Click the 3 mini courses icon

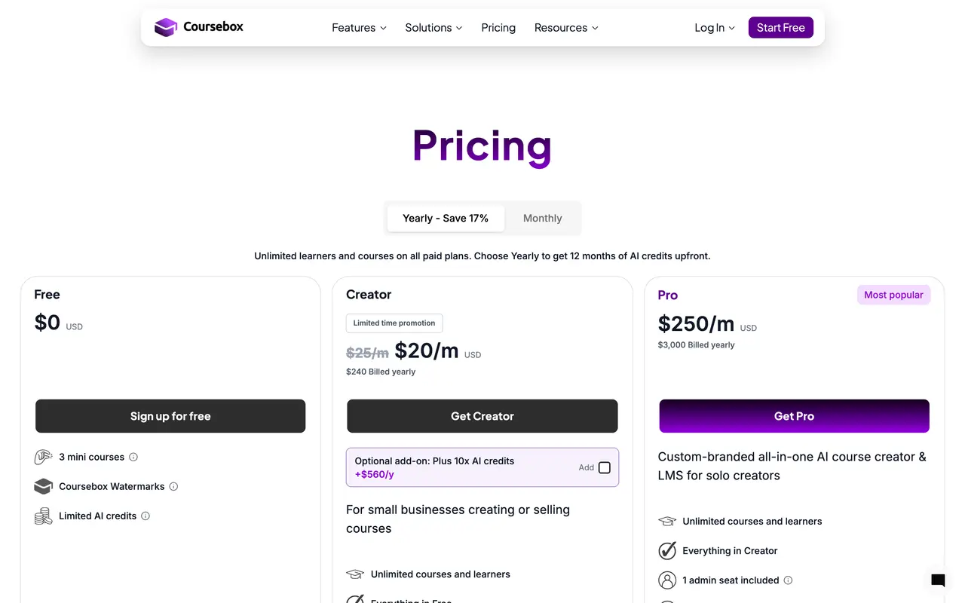(43, 457)
